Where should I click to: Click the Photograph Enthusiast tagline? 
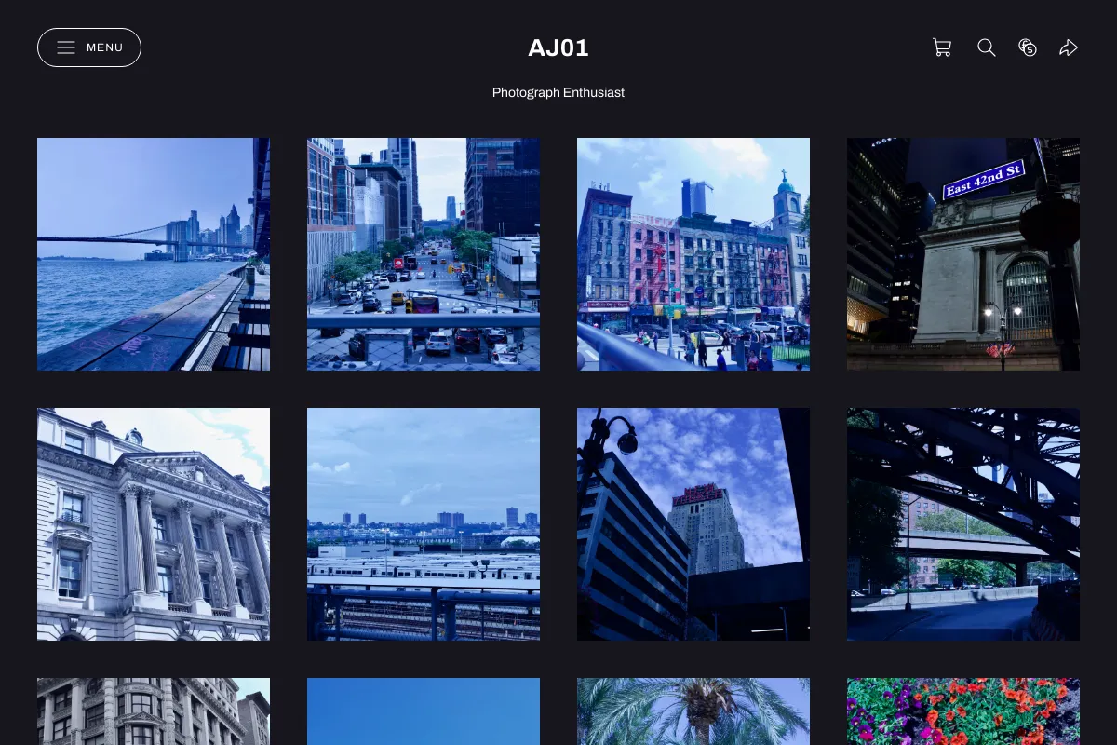(x=558, y=93)
